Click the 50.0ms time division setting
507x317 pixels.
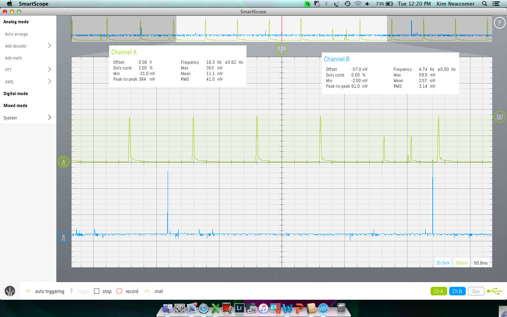[x=480, y=262]
